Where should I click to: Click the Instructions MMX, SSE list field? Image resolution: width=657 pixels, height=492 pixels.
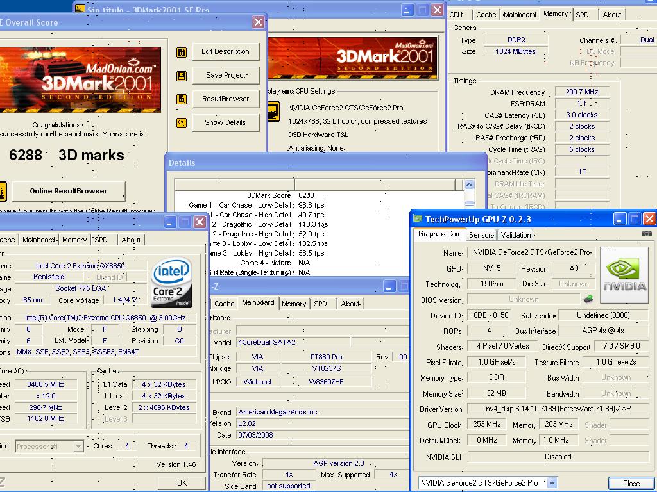[x=106, y=352]
